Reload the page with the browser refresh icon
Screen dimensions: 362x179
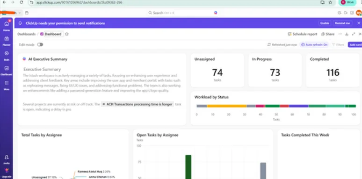click(x=21, y=2)
